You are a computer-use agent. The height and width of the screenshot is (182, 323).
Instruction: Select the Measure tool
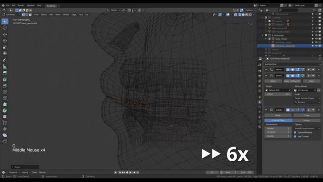click(x=5, y=66)
